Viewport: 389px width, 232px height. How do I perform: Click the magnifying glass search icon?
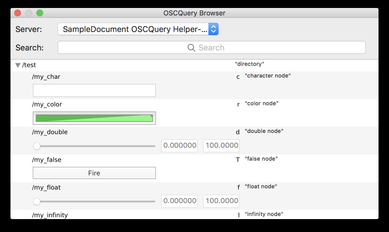pyautogui.click(x=191, y=47)
